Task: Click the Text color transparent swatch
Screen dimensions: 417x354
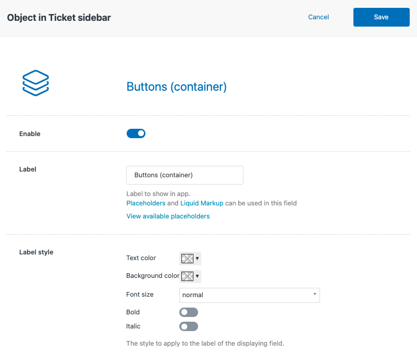Action: click(187, 258)
